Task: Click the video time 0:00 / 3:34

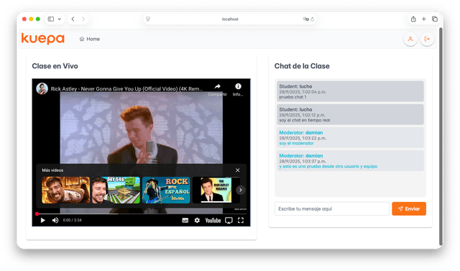Action: 72,220
